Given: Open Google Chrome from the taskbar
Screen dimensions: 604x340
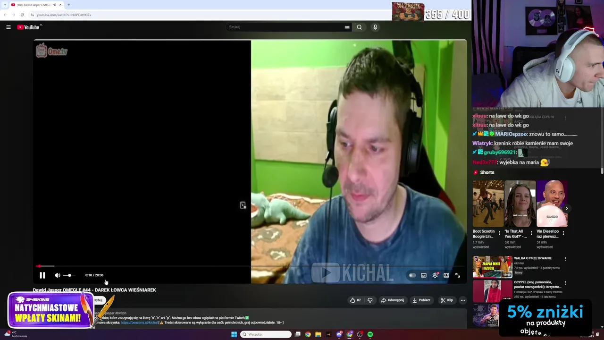Looking at the screenshot, I should 308,334.
